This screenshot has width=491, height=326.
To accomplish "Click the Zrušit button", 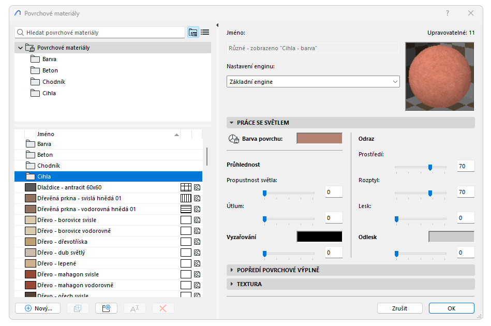I will click(400, 308).
